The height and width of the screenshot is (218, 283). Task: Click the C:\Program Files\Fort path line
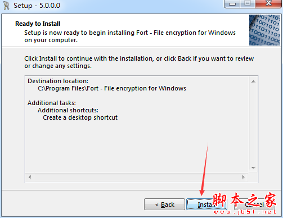tap(112, 88)
